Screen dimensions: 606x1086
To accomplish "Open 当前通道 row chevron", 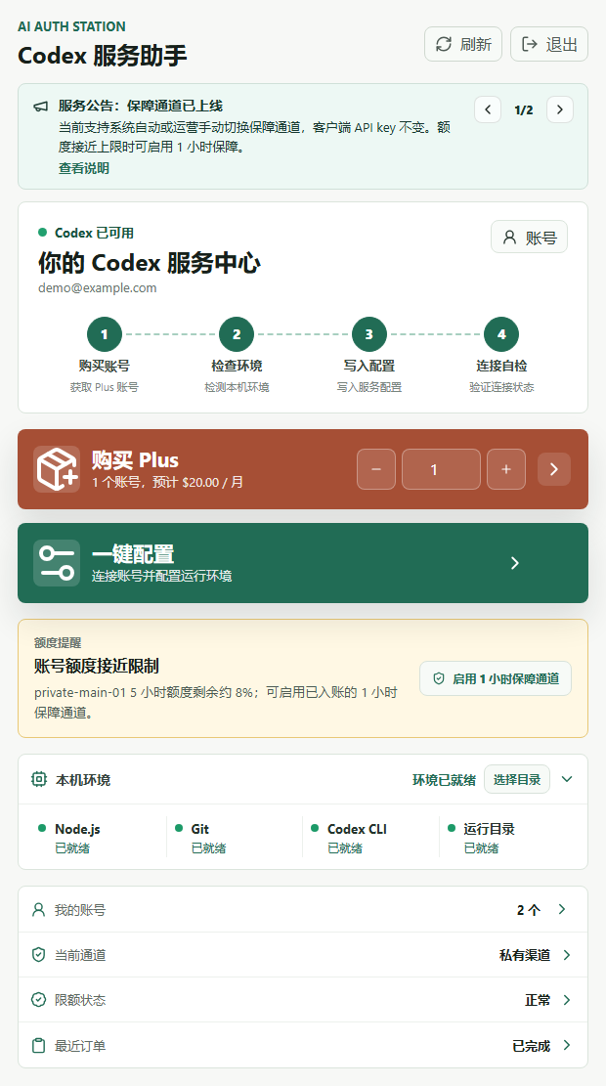I will pos(567,955).
